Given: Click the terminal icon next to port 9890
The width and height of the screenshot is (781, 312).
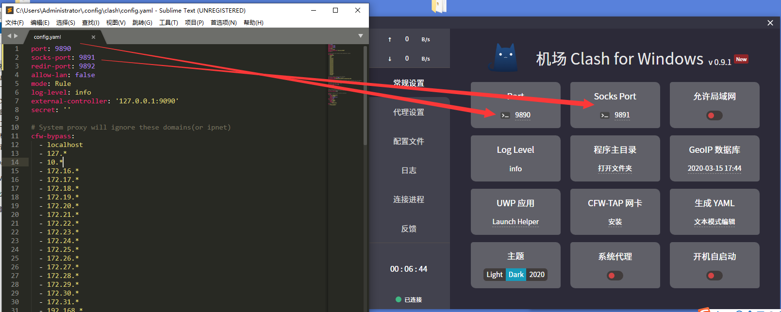Looking at the screenshot, I should [x=505, y=115].
